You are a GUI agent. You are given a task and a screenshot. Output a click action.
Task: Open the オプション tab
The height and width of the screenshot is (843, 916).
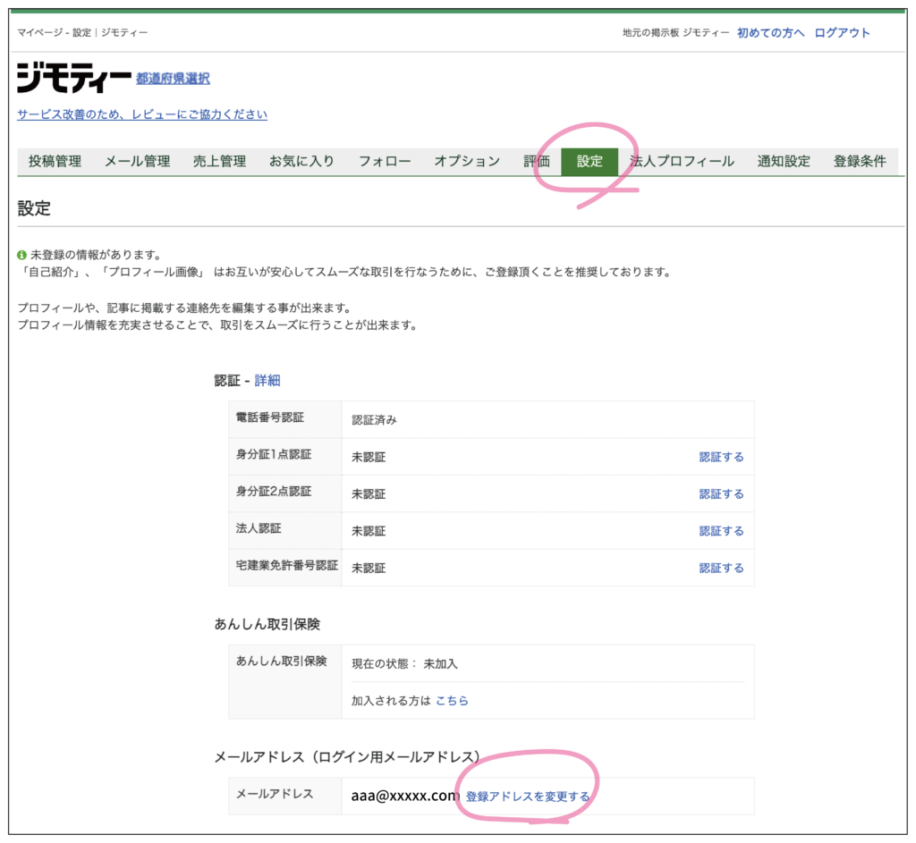point(467,161)
